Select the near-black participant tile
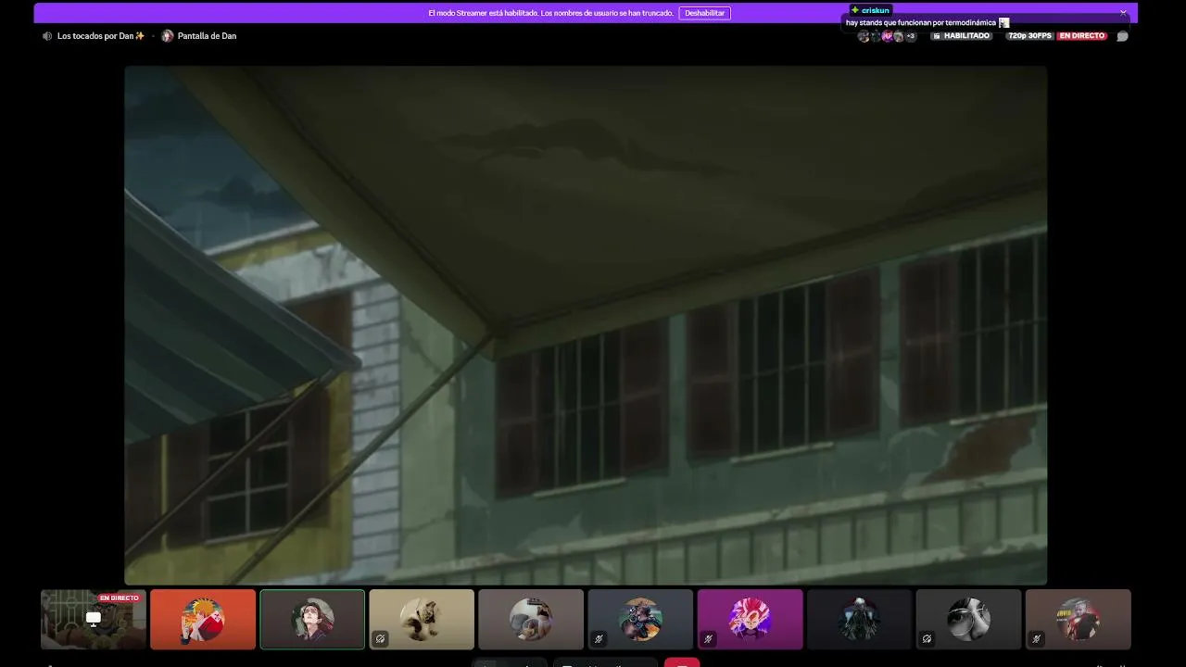The height and width of the screenshot is (667, 1186). [859, 619]
